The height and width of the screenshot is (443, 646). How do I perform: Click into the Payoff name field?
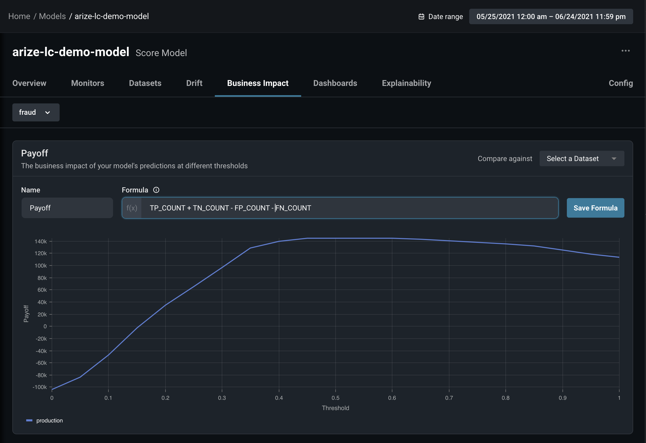tap(67, 208)
